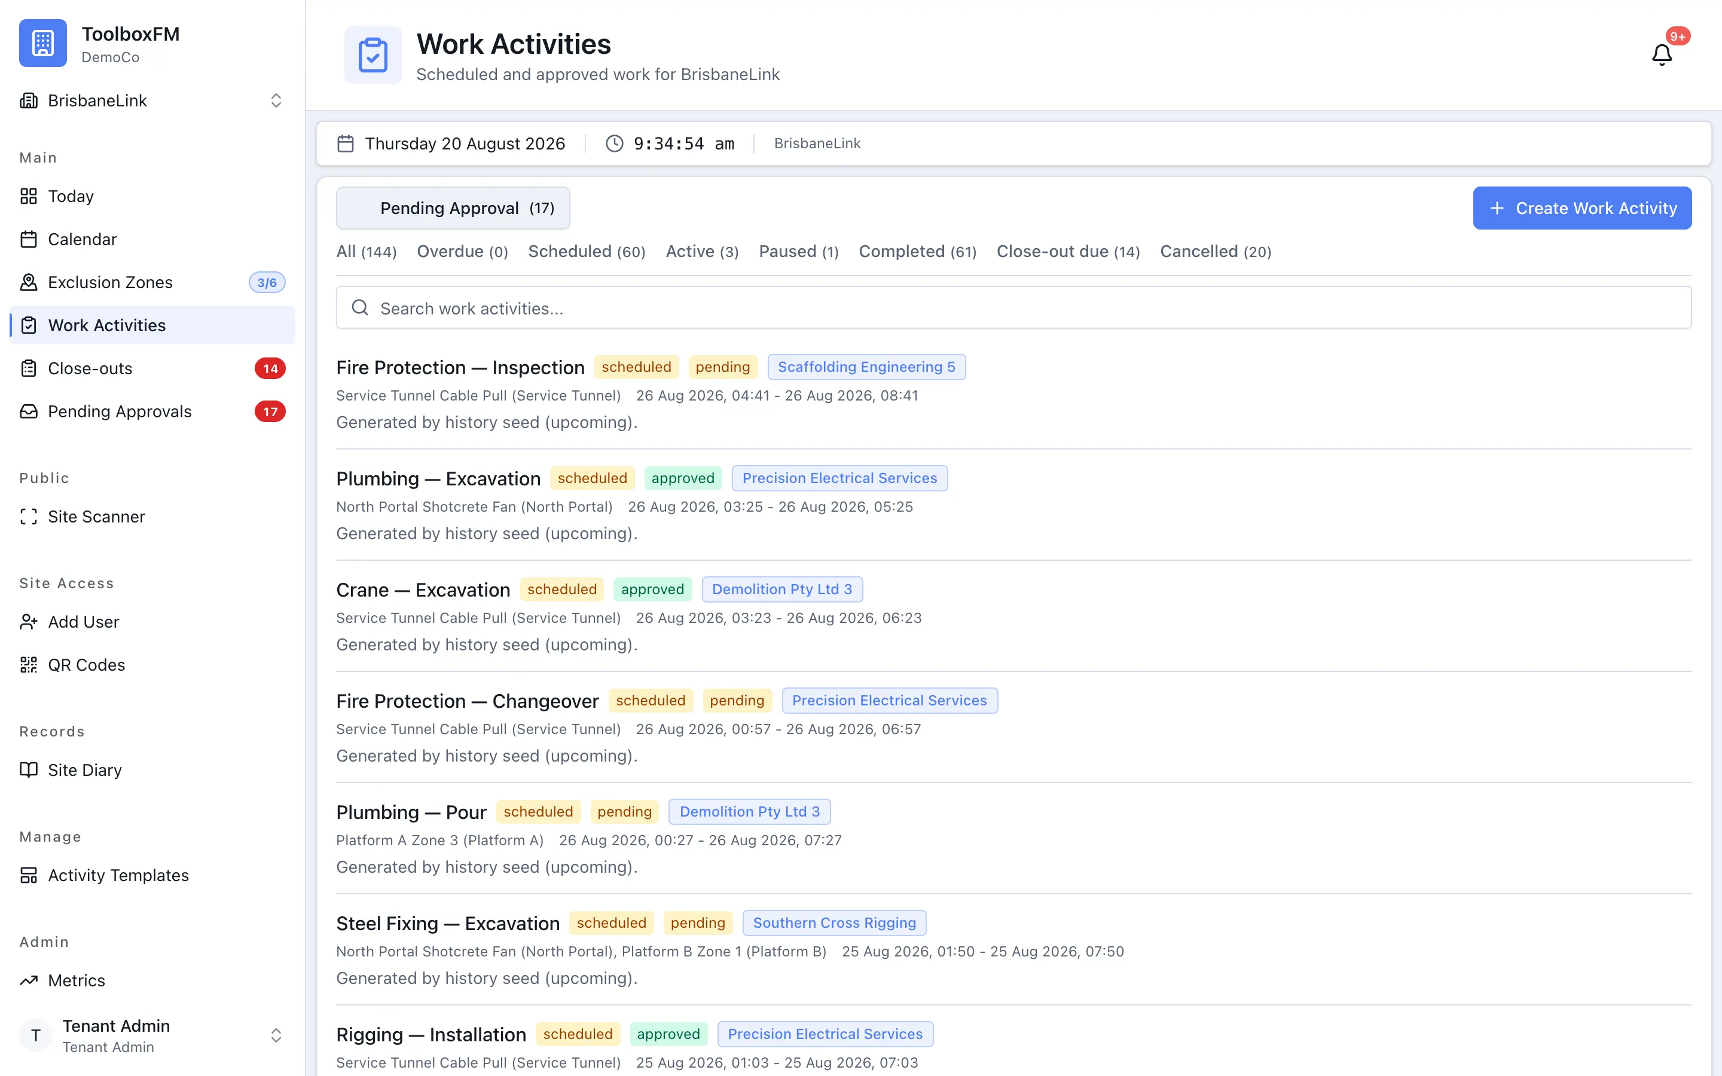Click the Pending Approvals inbox icon
This screenshot has height=1076, width=1722.
pos(29,411)
